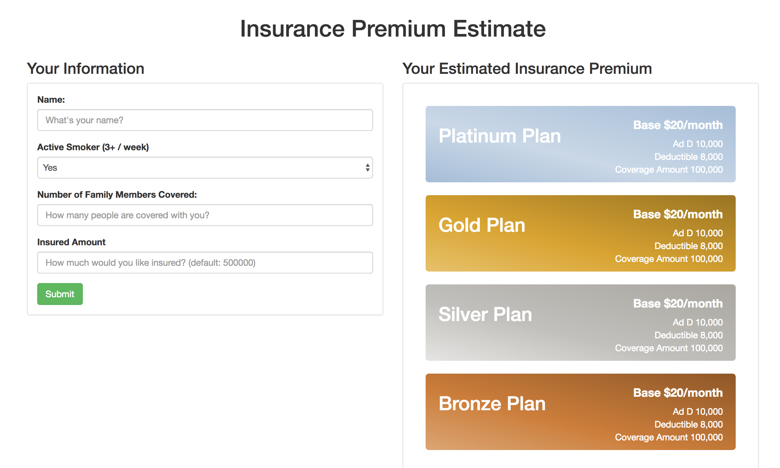Choose the Gold Plan card
This screenshot has width=780, height=468.
point(580,233)
